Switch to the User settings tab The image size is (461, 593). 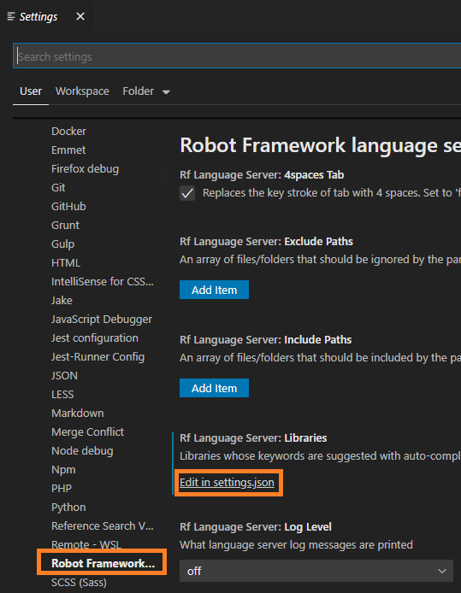[31, 91]
